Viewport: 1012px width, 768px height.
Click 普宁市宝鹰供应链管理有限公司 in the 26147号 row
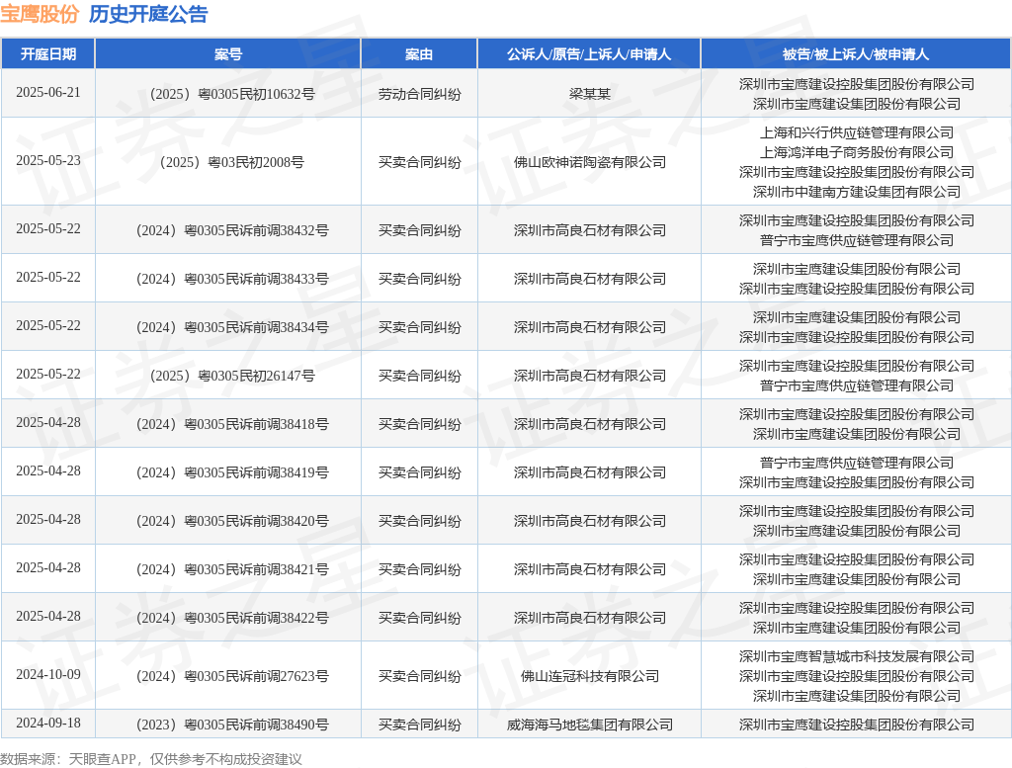click(x=857, y=385)
